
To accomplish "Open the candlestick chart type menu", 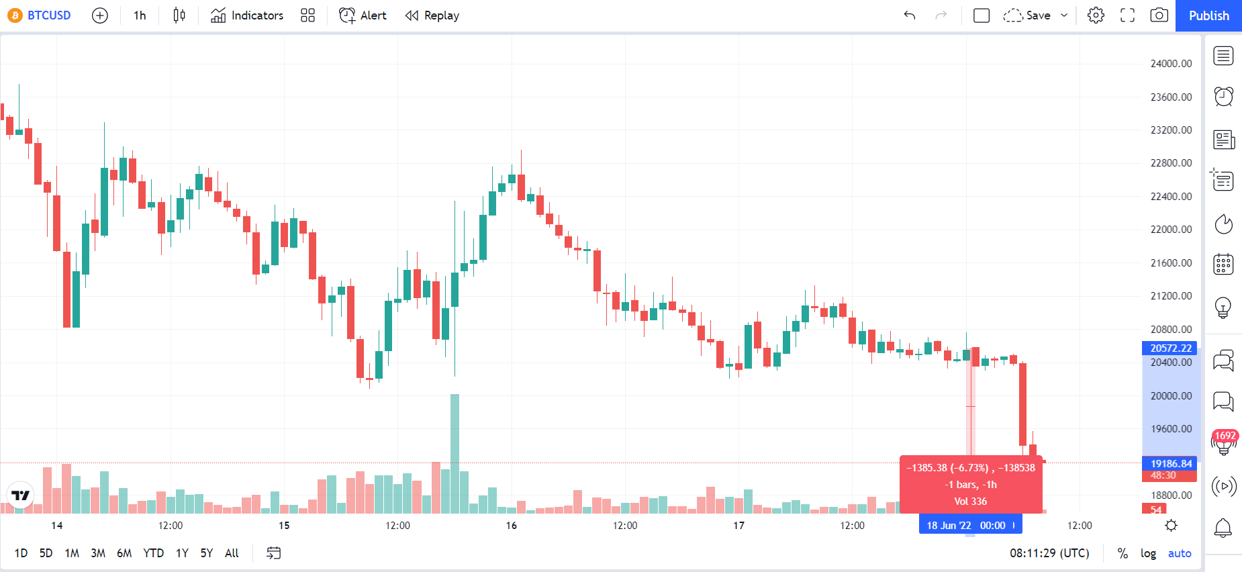I will pos(179,15).
